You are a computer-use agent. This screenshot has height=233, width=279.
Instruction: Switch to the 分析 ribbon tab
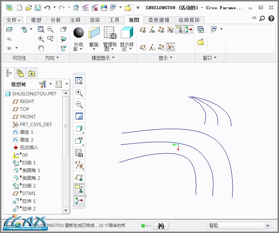click(x=56, y=20)
